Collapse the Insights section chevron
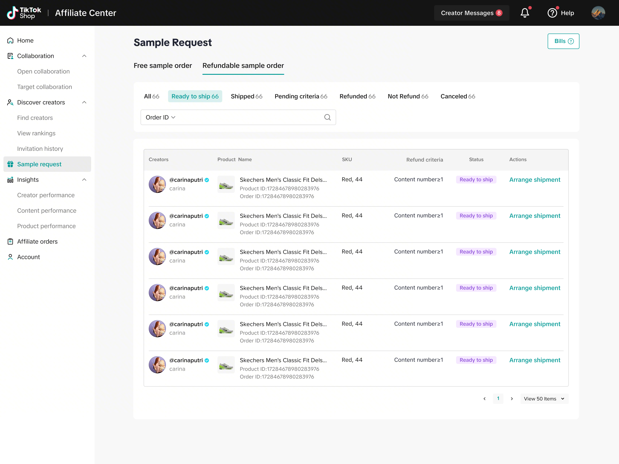Screen dimensions: 619x464 click(x=84, y=180)
